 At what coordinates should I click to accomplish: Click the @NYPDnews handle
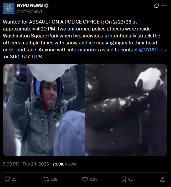coord(30,11)
